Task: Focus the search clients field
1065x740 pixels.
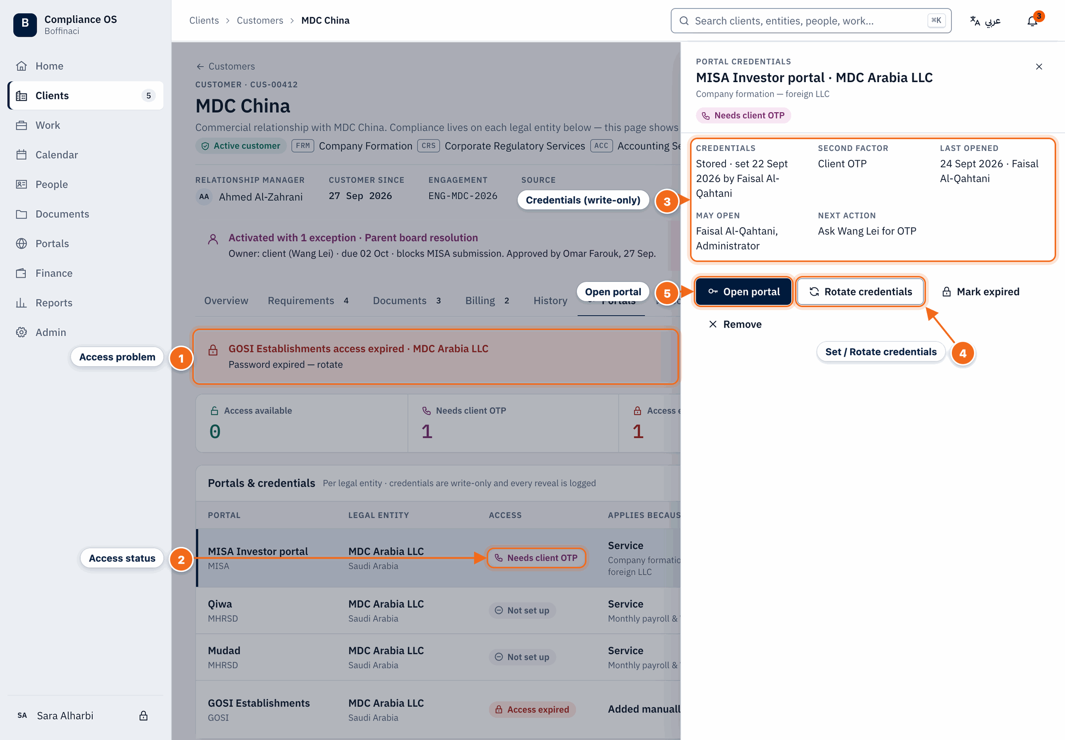Action: click(x=811, y=21)
